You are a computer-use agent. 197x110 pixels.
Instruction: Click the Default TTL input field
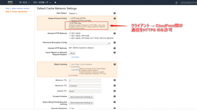85,92
